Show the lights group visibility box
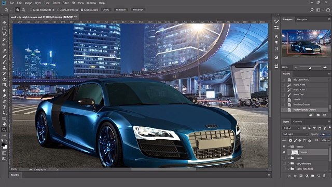332x187 pixels. click(x=284, y=158)
